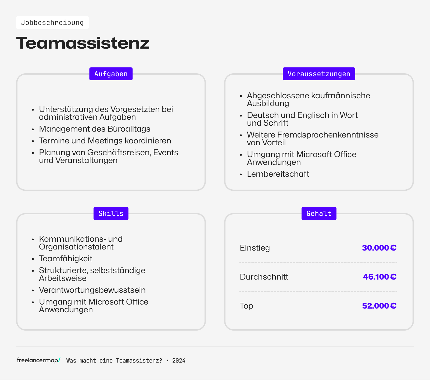The height and width of the screenshot is (380, 430).
Task: Click "Abgeschlossene kaufmännische Ausbildung" item
Action: [x=308, y=99]
